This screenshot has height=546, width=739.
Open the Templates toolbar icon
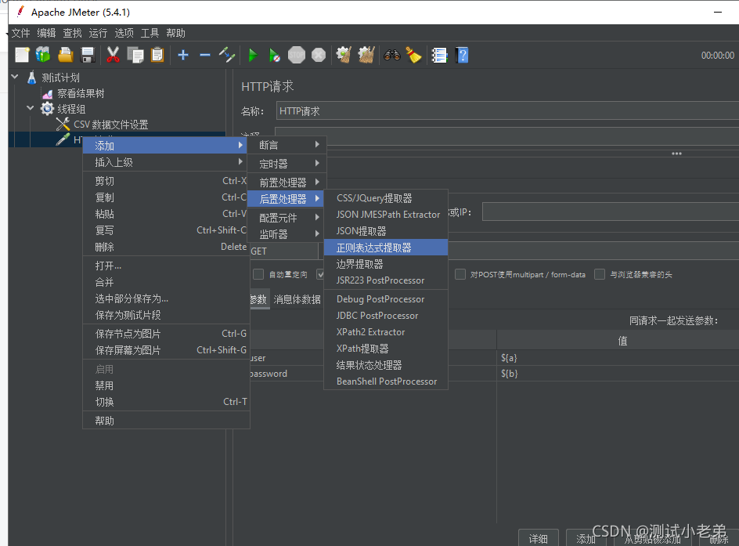click(43, 55)
